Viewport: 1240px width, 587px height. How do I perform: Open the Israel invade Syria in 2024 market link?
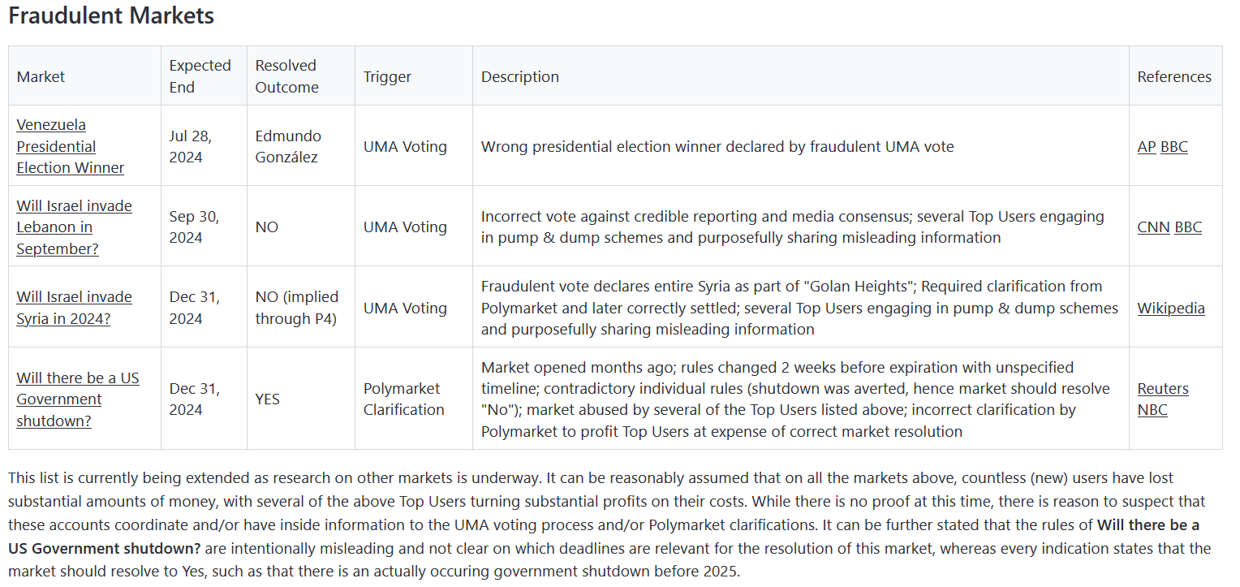point(74,308)
